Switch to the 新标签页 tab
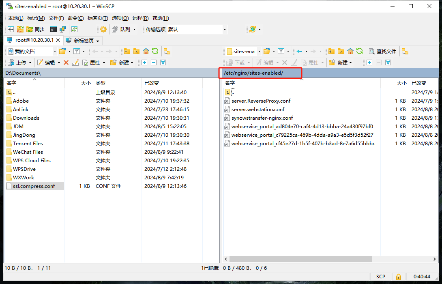 point(83,41)
